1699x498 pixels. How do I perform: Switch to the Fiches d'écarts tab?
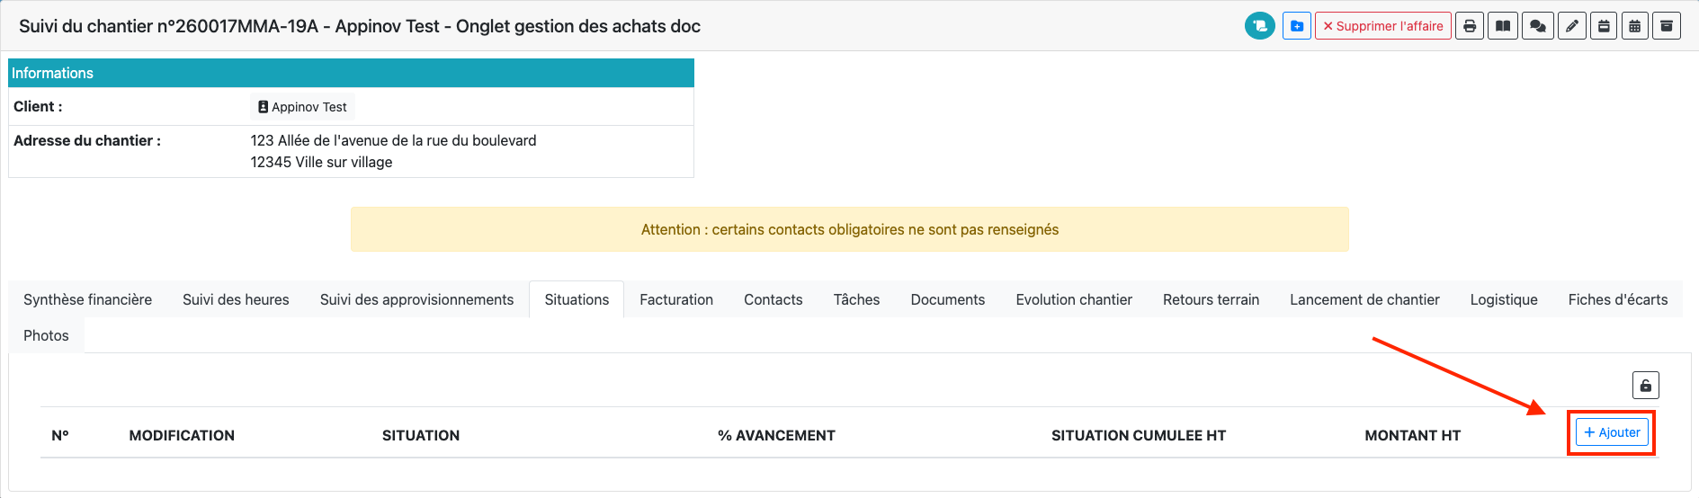[1617, 299]
